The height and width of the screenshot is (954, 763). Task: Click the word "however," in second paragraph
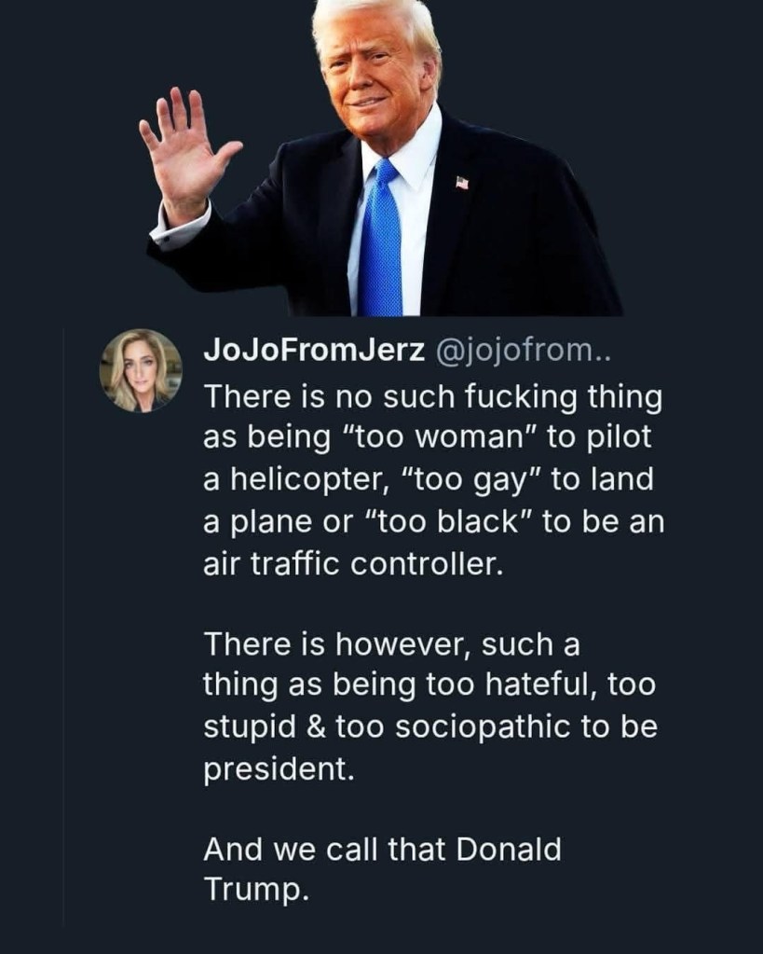click(x=404, y=643)
